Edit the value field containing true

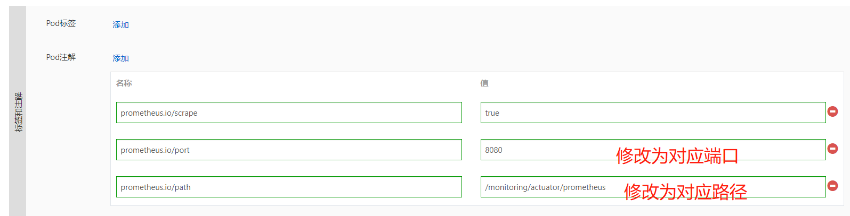point(653,113)
